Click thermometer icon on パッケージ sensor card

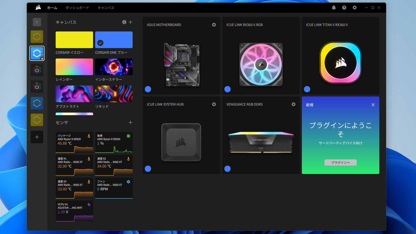click(89, 136)
